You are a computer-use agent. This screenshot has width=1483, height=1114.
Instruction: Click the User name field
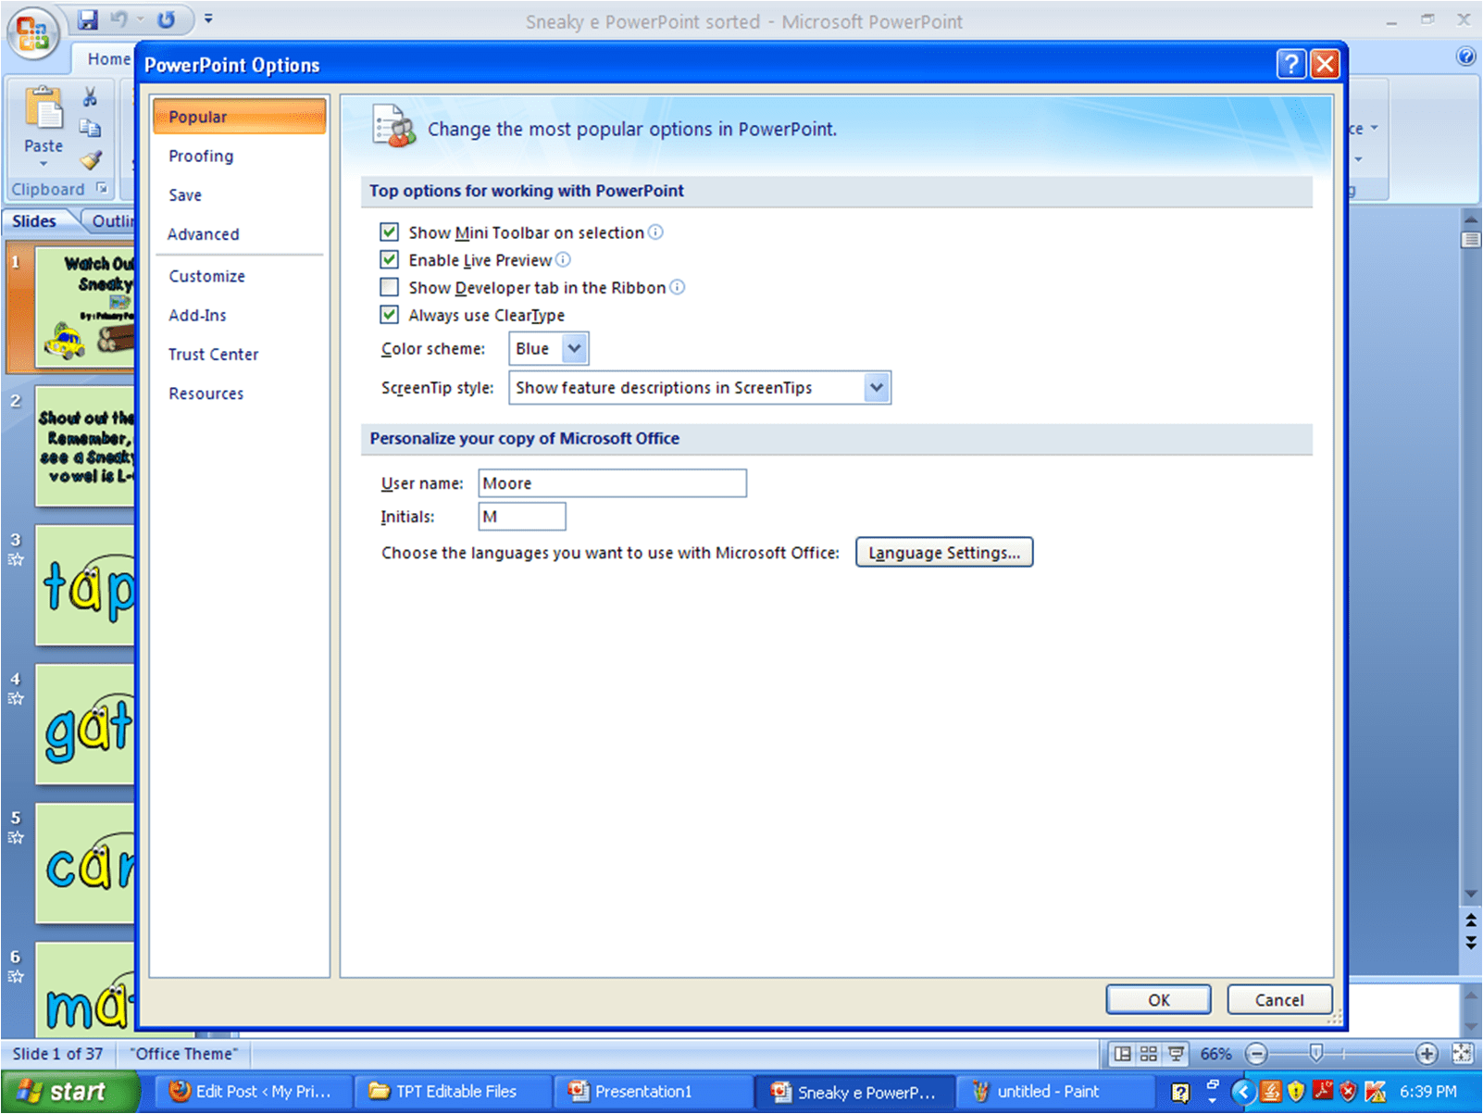(x=612, y=482)
